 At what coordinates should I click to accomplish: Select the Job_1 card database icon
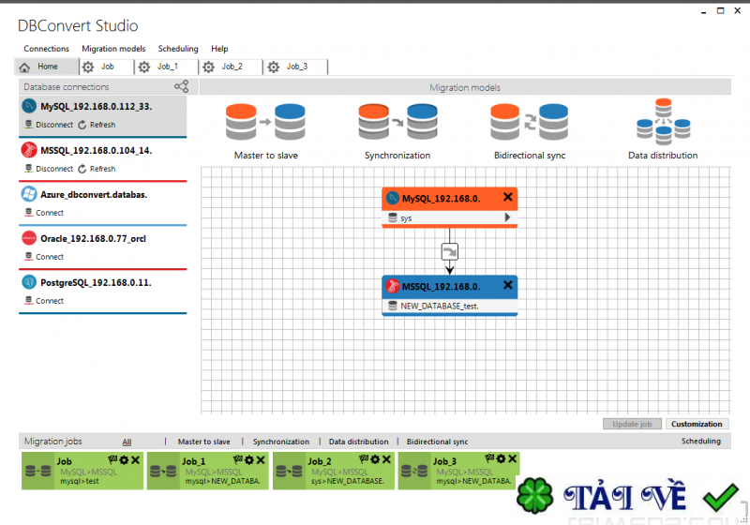coord(163,471)
